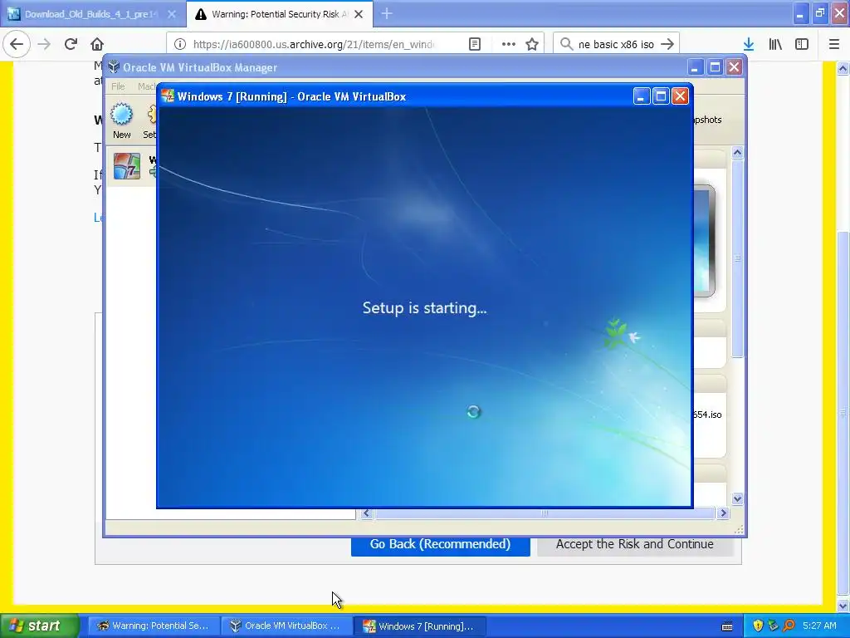Toggle the Firefox sidebar
Viewport: 850px width, 638px height.
point(802,44)
